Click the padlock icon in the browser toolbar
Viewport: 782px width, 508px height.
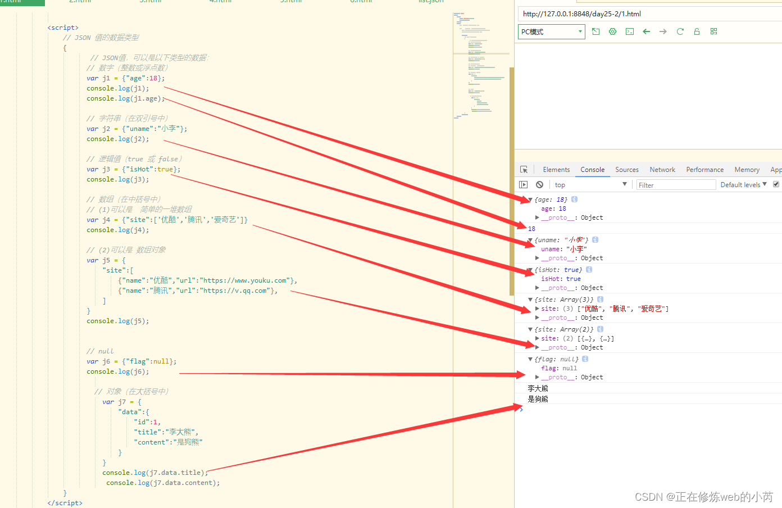697,31
